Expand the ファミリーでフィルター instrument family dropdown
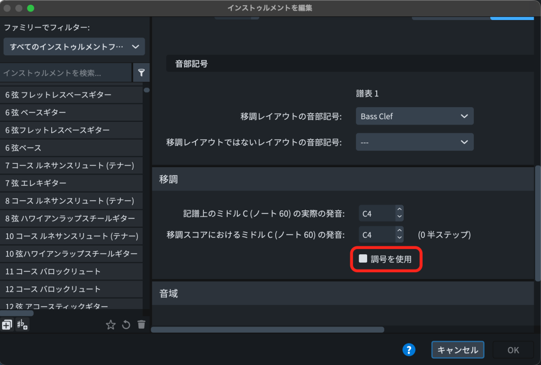The height and width of the screenshot is (365, 541). coord(74,47)
